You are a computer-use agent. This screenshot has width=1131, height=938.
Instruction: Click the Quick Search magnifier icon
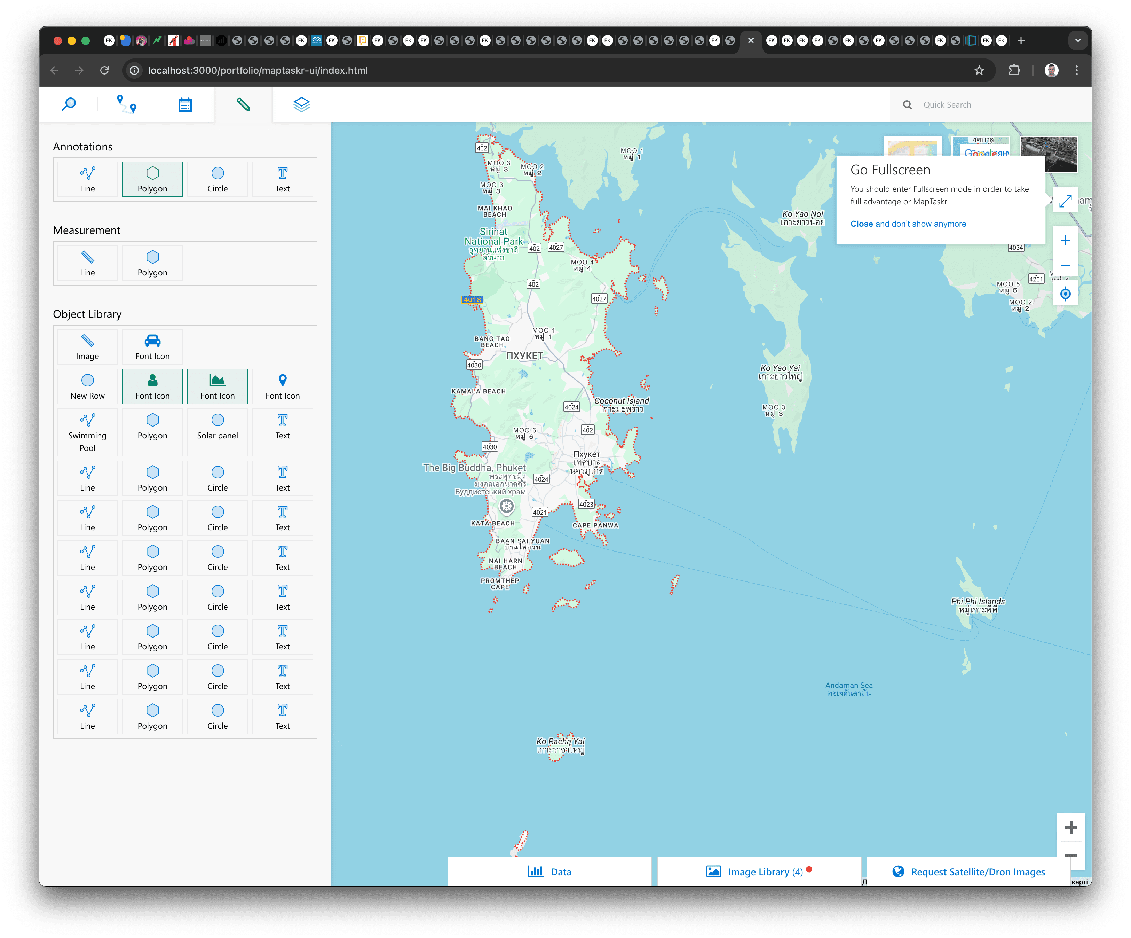point(908,104)
